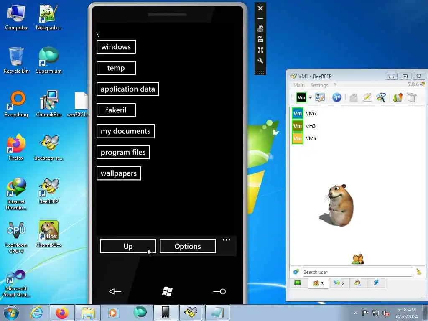Open Internet Download Manager desktop shortcut
Viewport: 428px width, 321px height.
click(16, 194)
